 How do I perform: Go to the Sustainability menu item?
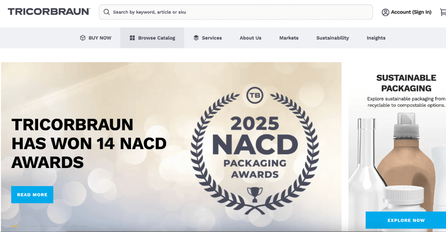tap(332, 38)
